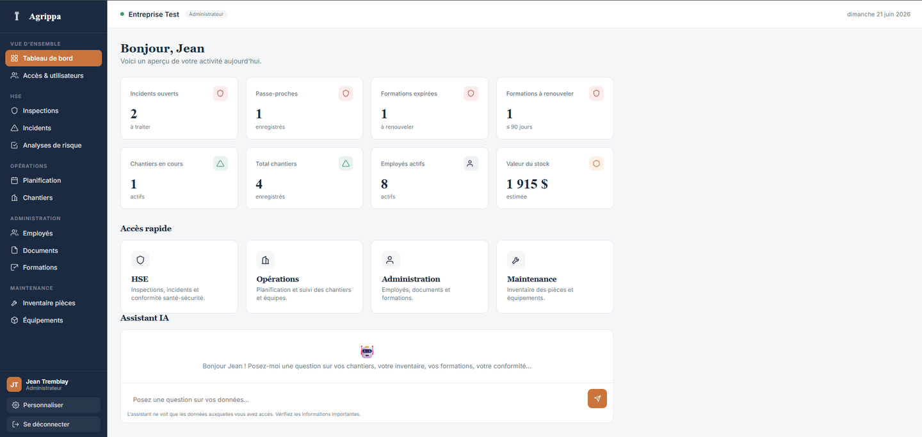This screenshot has width=922, height=437.
Task: Click the date dimanche 21 juin 2026
Action: 878,14
